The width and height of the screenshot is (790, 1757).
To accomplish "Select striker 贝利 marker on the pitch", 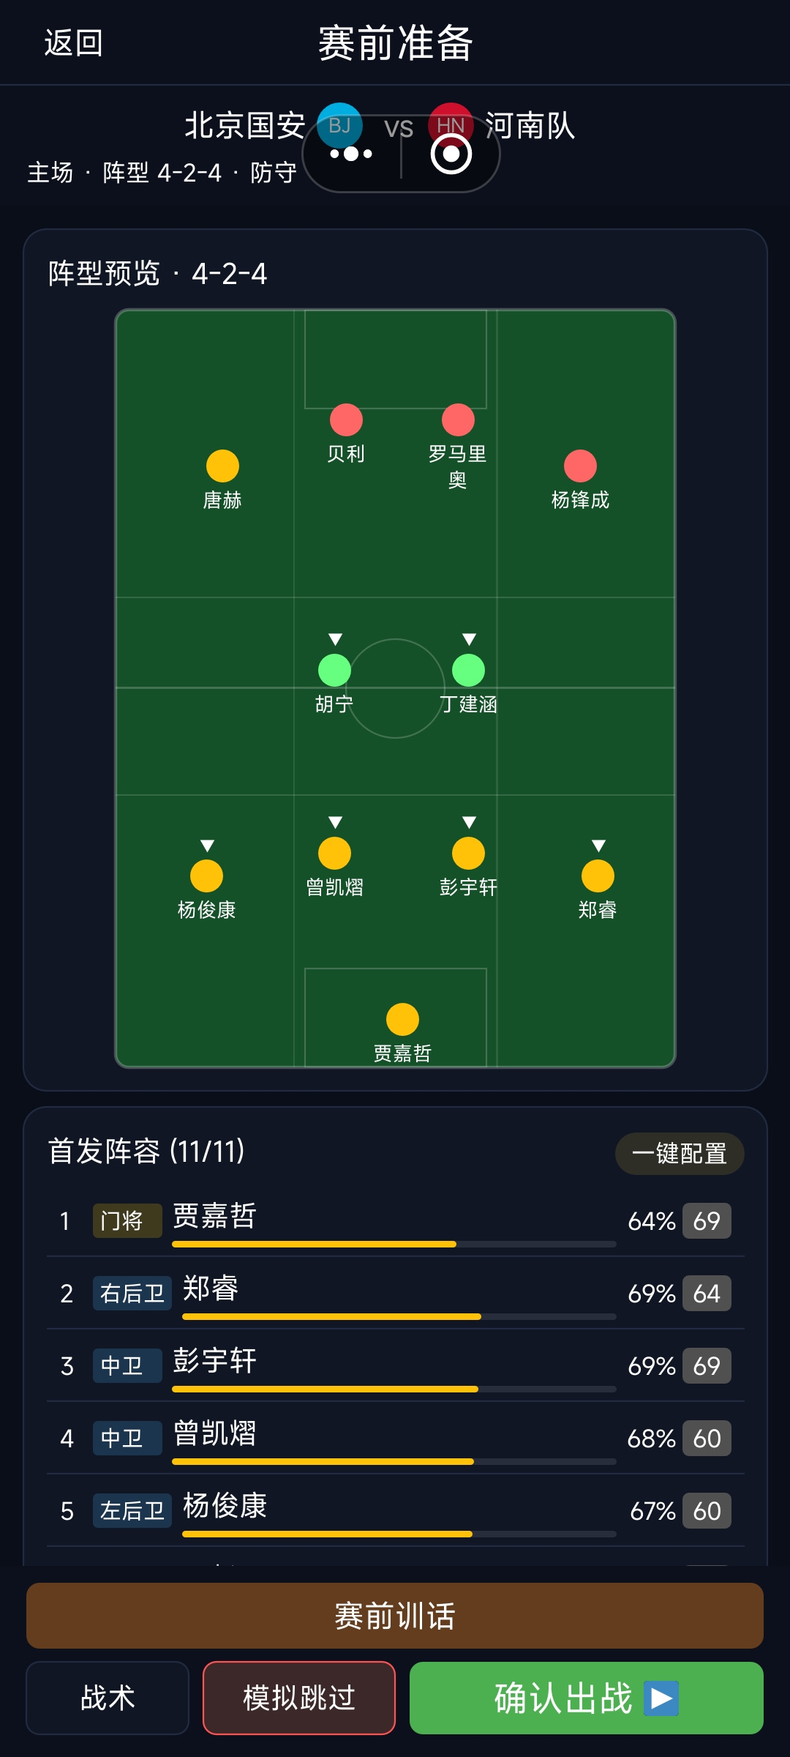I will (x=346, y=419).
